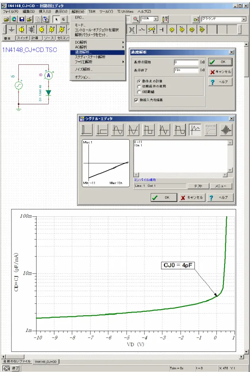Click the signal definition text area

(181, 156)
